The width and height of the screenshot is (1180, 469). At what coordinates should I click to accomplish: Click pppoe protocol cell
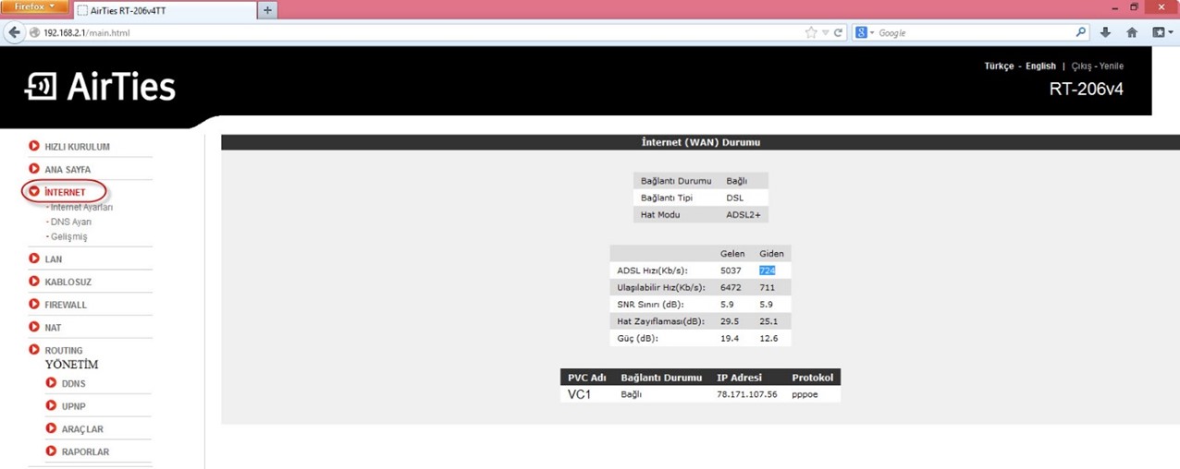coord(805,394)
